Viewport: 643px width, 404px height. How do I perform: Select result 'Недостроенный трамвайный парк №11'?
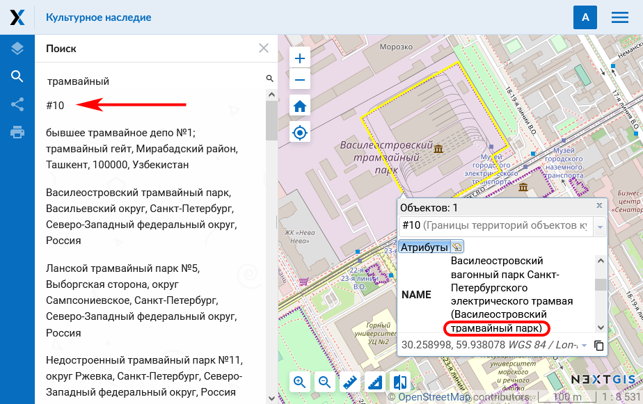[x=144, y=376]
